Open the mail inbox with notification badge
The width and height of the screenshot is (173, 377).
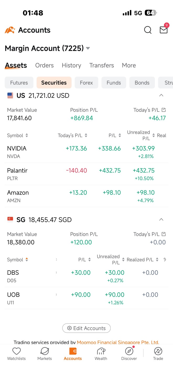click(x=164, y=29)
